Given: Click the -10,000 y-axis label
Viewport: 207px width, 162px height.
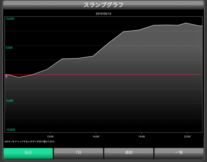Looking at the screenshot, I should (10, 129).
